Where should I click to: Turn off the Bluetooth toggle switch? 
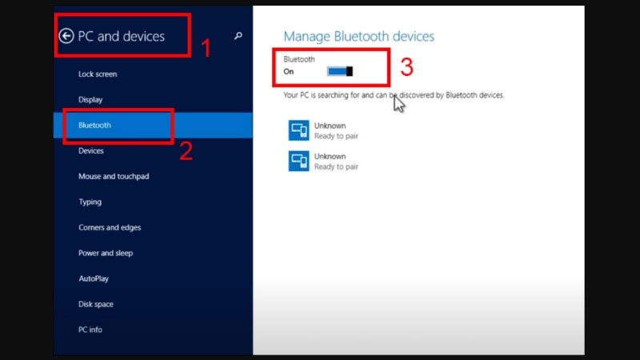pyautogui.click(x=340, y=71)
